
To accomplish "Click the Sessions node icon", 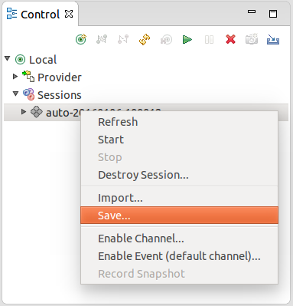I will 28,94.
